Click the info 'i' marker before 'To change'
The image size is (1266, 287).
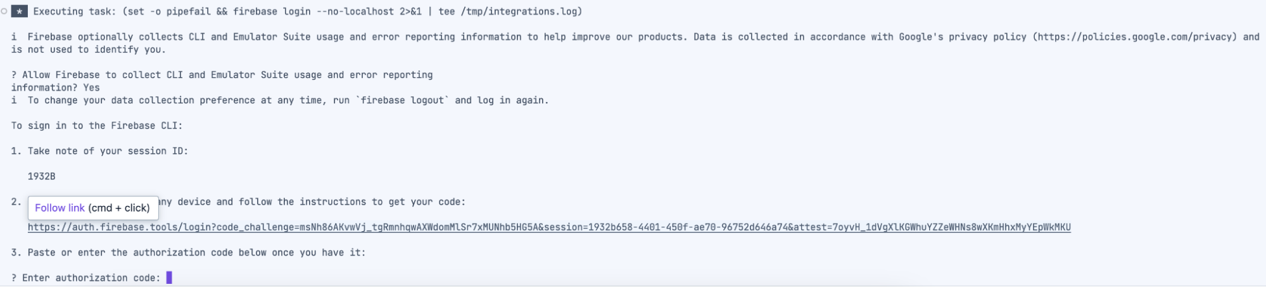coord(14,100)
